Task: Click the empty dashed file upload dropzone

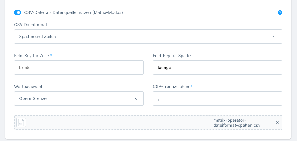Action: 119,123
